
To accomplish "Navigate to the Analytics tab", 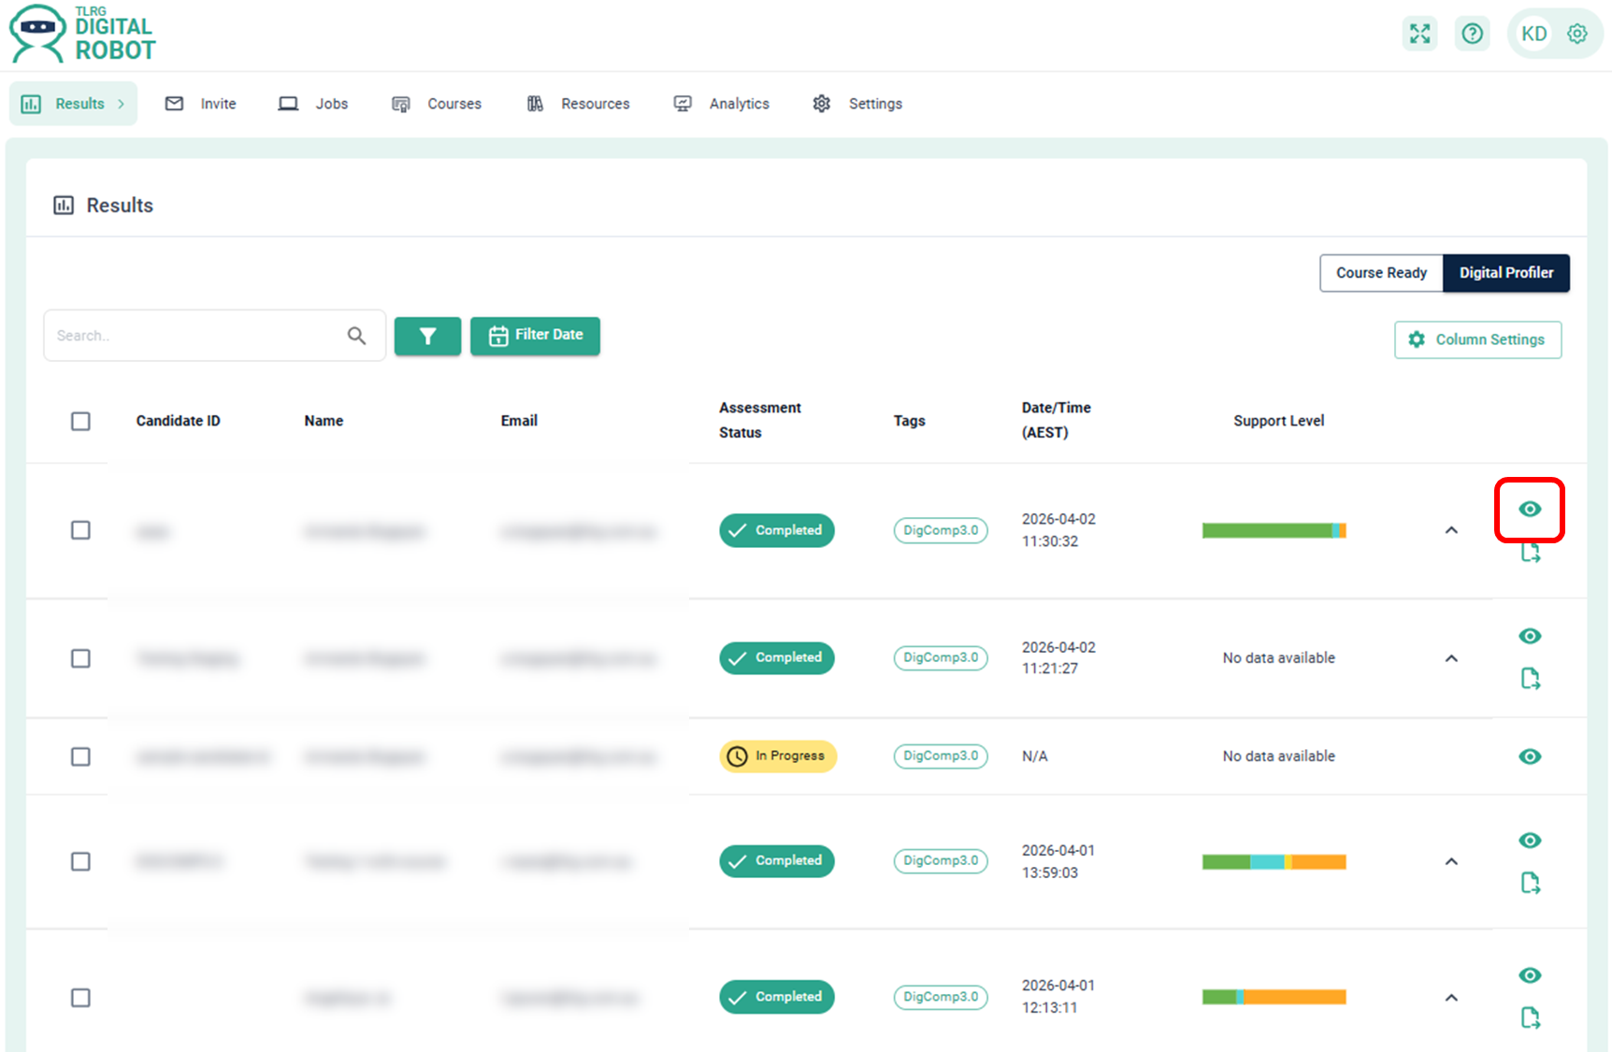I will [x=722, y=104].
